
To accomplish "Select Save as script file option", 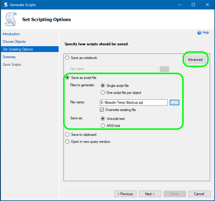I will pos(67,78).
